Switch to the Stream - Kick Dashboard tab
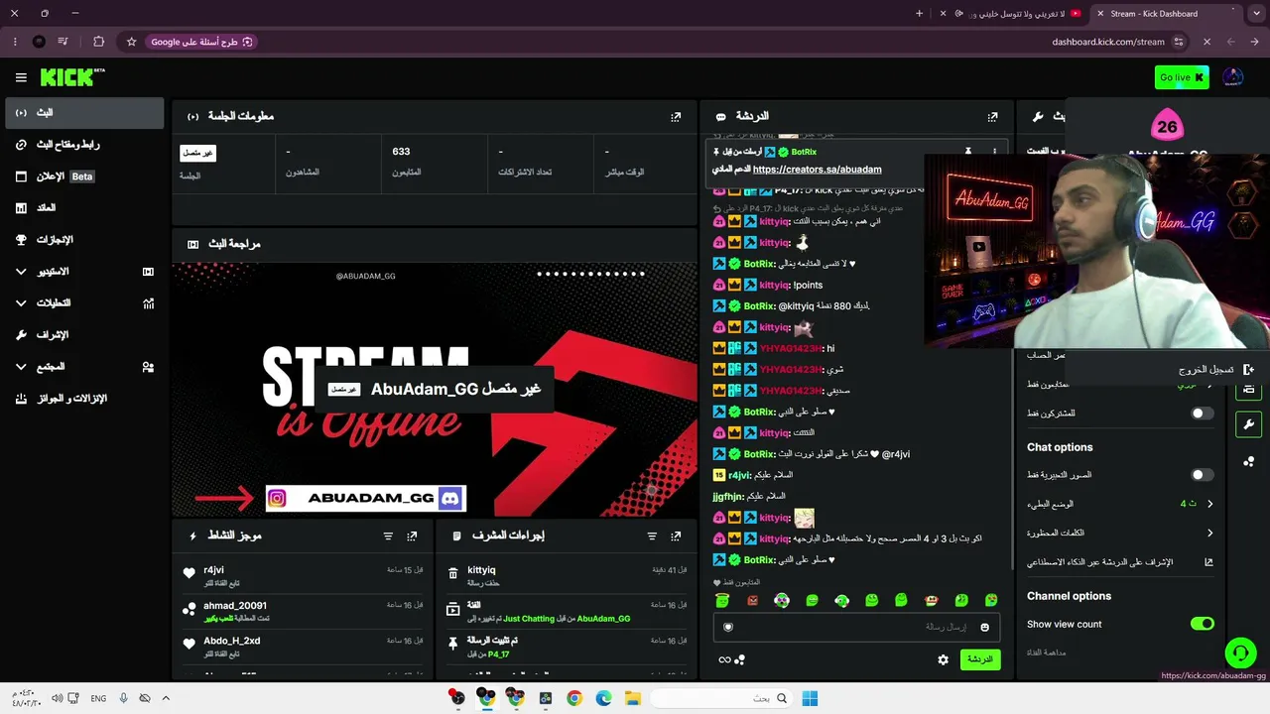 pyautogui.click(x=1166, y=14)
